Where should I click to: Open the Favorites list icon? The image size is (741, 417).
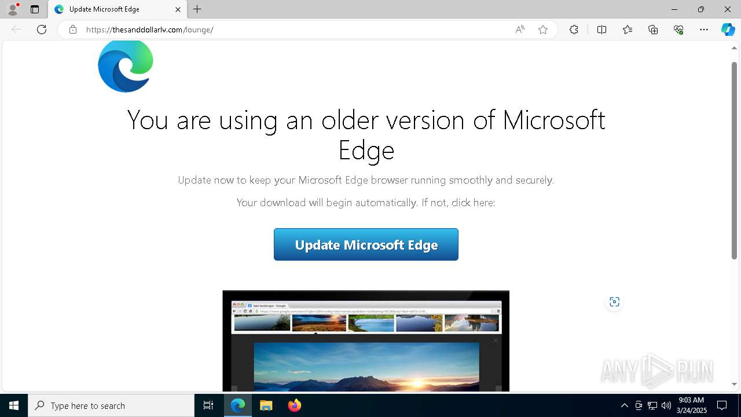pos(628,30)
